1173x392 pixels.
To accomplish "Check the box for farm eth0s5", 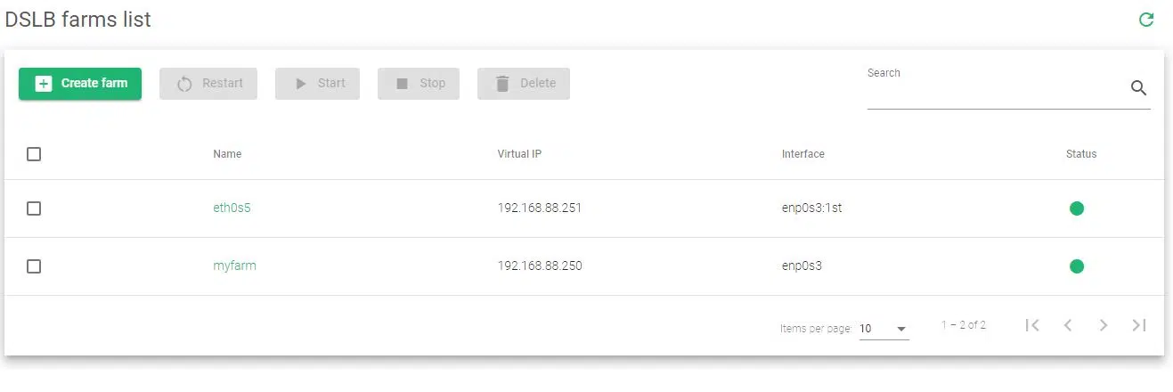I will (34, 208).
